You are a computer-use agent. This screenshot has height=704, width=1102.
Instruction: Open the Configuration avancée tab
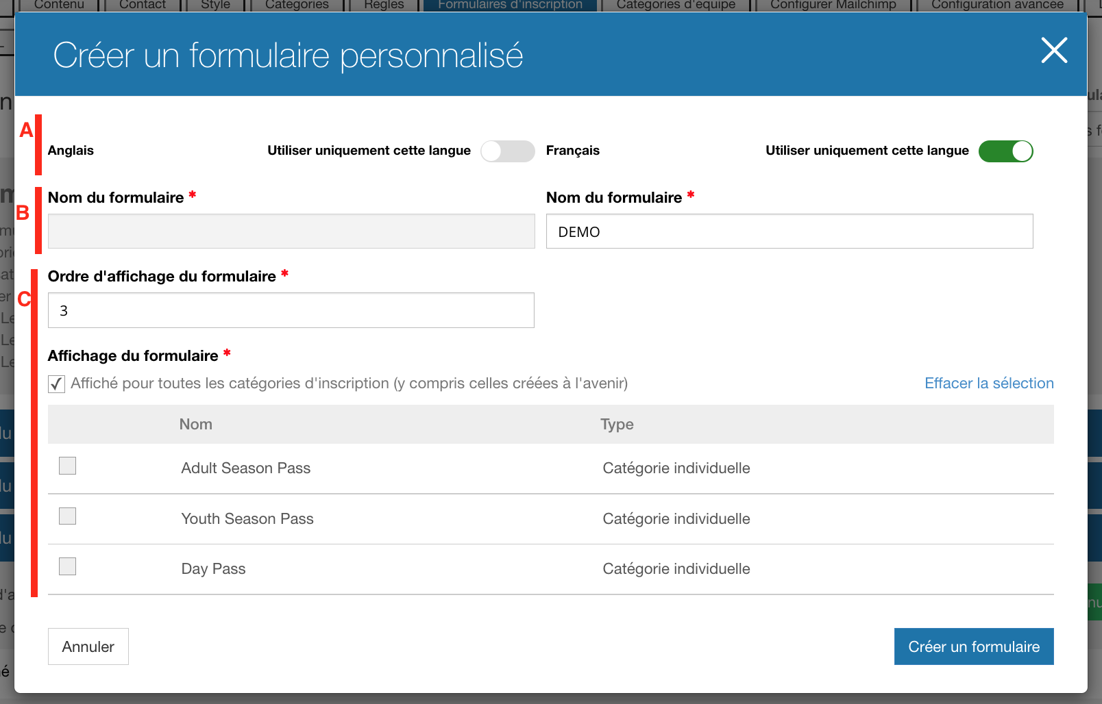click(x=997, y=5)
